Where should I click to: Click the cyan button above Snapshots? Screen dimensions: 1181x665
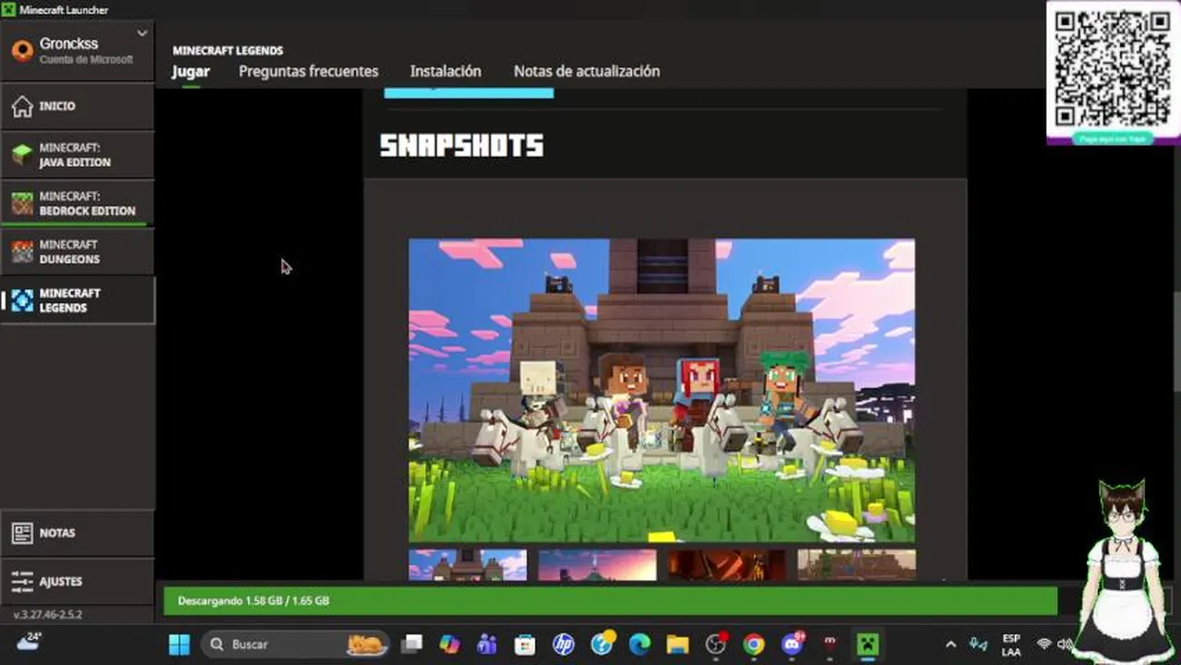[x=469, y=92]
